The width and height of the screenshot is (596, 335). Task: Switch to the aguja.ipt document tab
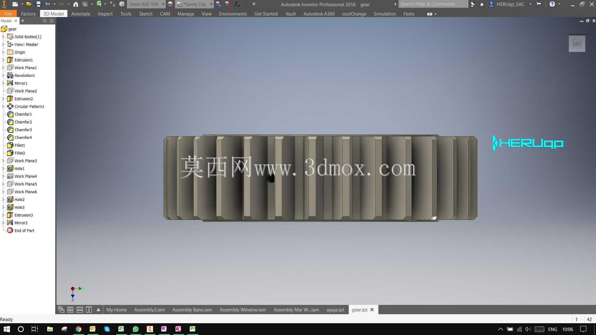click(335, 310)
